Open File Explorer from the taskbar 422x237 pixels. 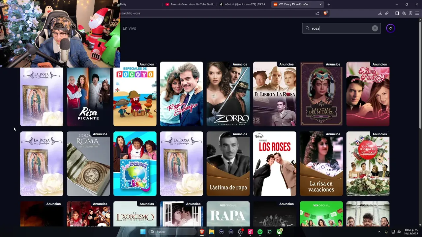coord(211,232)
